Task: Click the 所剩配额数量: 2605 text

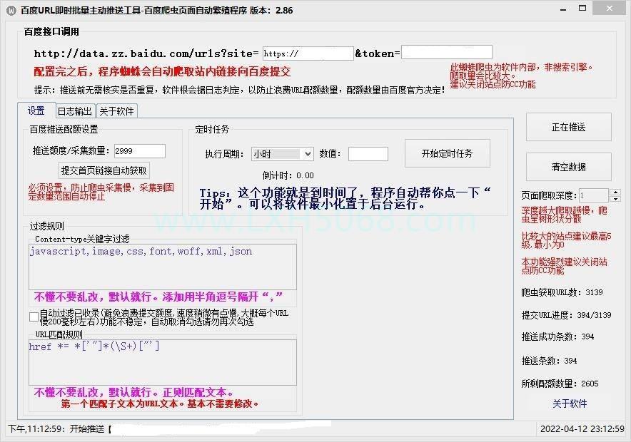Action: [x=560, y=384]
